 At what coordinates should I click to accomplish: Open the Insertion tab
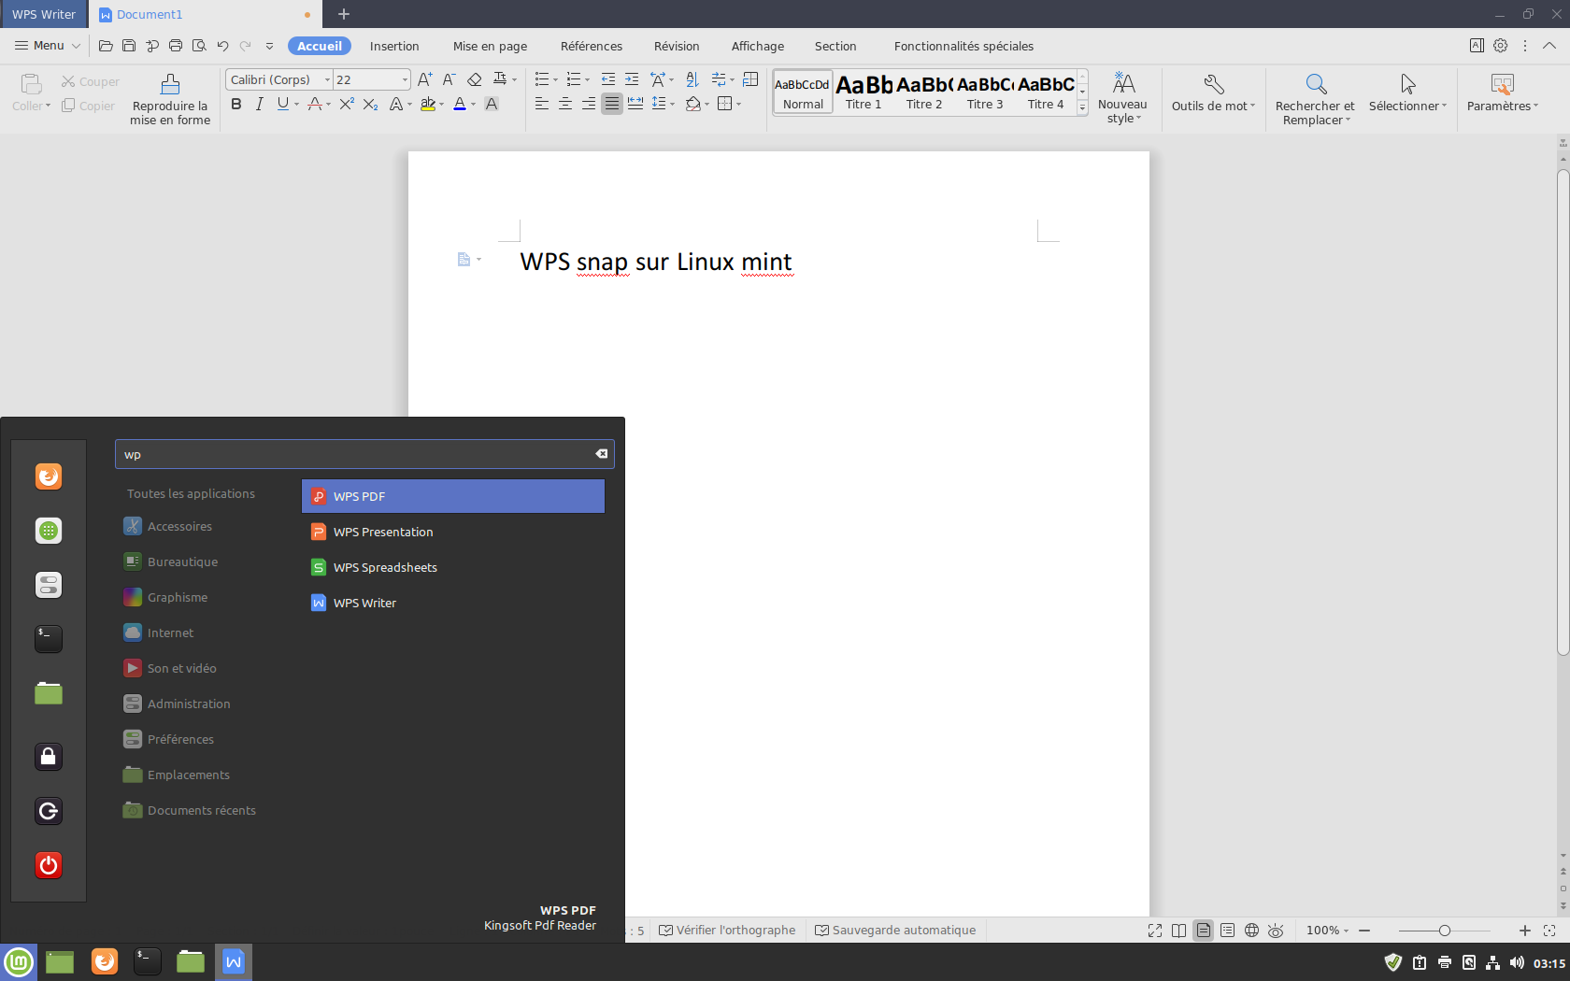394,46
